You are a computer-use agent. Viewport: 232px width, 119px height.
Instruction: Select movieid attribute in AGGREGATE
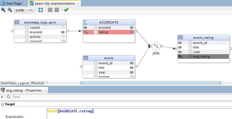point(109,28)
